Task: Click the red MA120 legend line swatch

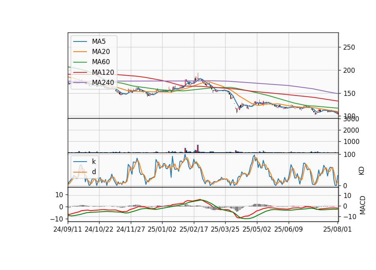Action: point(80,72)
